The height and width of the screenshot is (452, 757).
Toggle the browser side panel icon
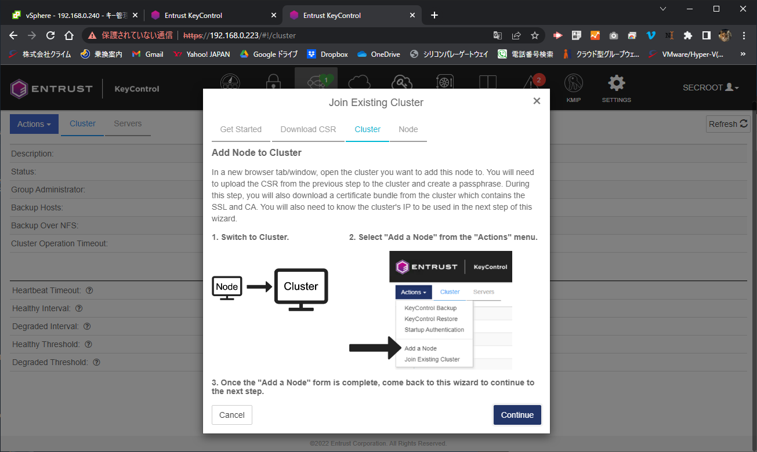point(707,35)
